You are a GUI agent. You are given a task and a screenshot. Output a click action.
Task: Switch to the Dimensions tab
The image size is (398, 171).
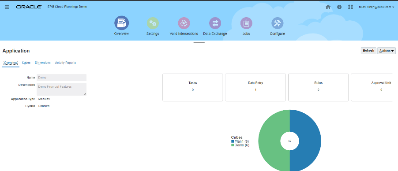click(43, 63)
